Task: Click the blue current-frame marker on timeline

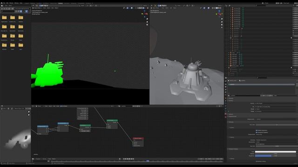Action: [148, 161]
